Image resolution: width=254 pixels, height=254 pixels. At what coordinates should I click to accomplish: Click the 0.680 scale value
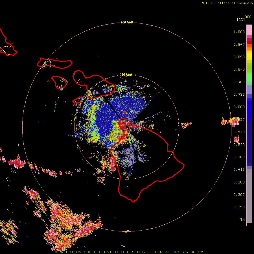pyautogui.click(x=239, y=107)
